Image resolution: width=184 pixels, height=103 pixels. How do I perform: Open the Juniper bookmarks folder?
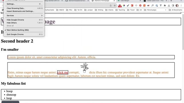89,10
